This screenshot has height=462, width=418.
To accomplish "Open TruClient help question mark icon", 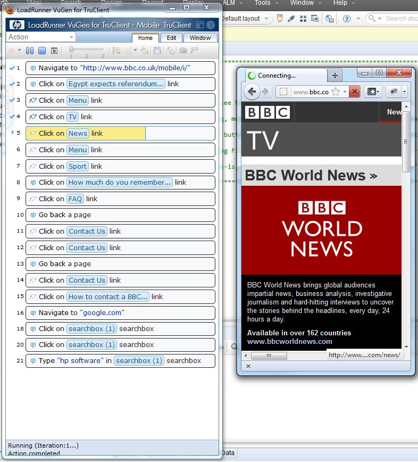I will (211, 25).
